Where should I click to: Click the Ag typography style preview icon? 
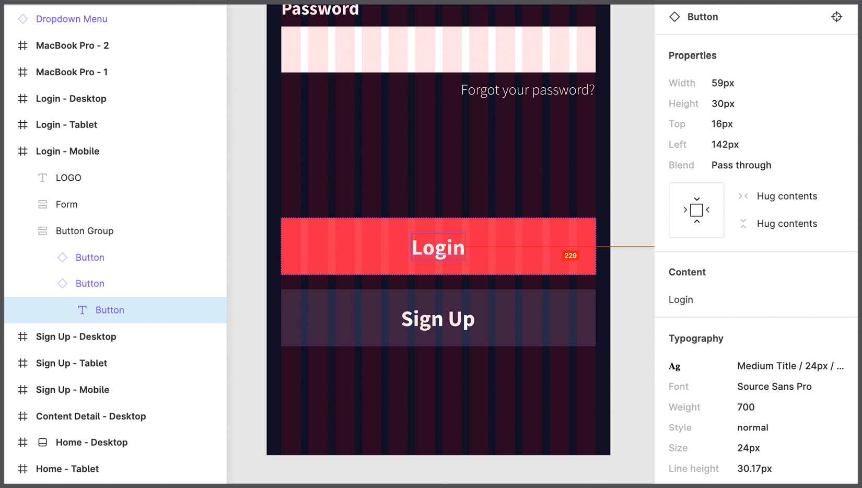click(x=674, y=366)
